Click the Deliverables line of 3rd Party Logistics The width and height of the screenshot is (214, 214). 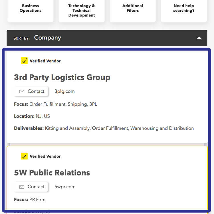tap(104, 128)
